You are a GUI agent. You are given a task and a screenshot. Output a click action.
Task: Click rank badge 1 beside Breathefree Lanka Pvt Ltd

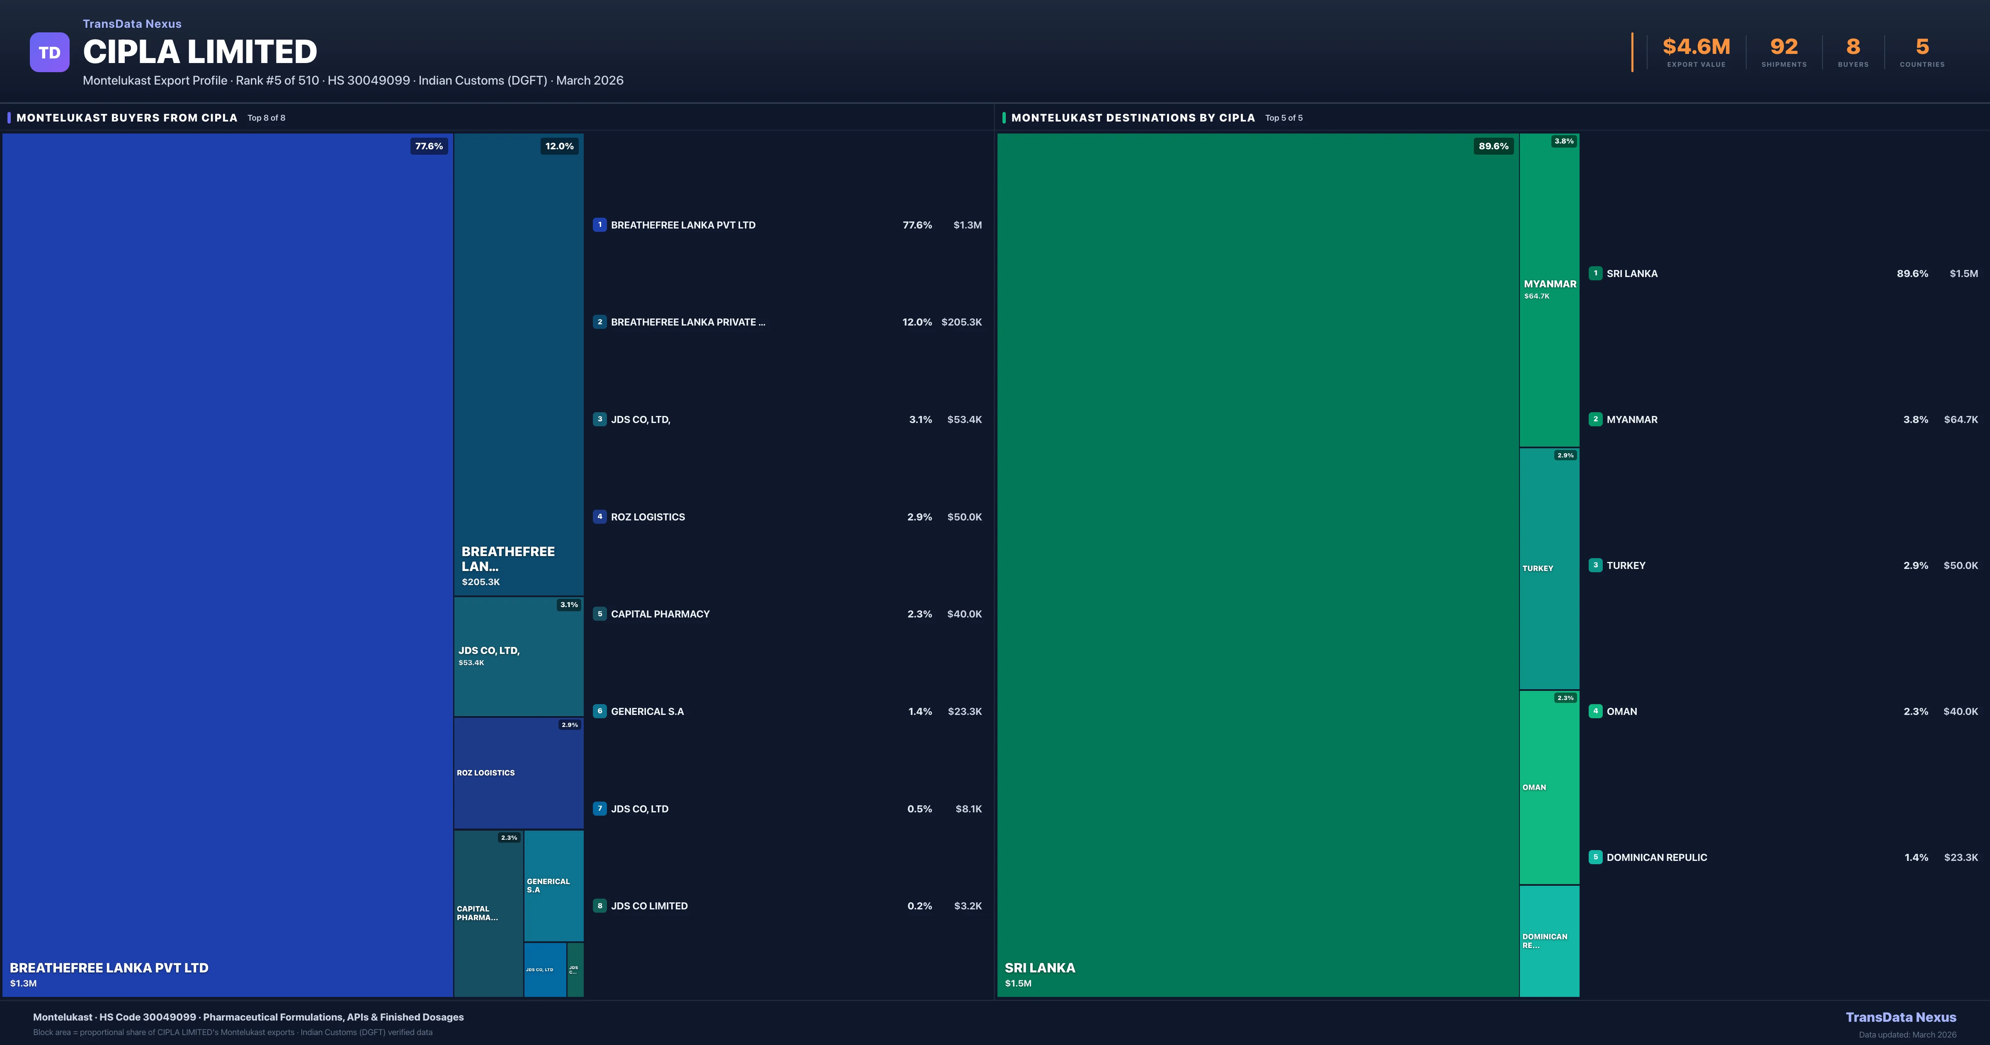coord(599,225)
